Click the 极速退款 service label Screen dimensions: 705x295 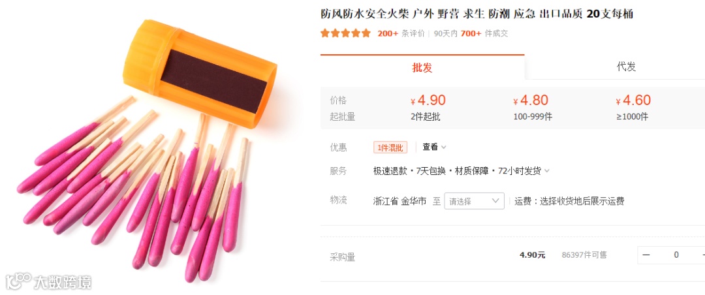pyautogui.click(x=390, y=172)
